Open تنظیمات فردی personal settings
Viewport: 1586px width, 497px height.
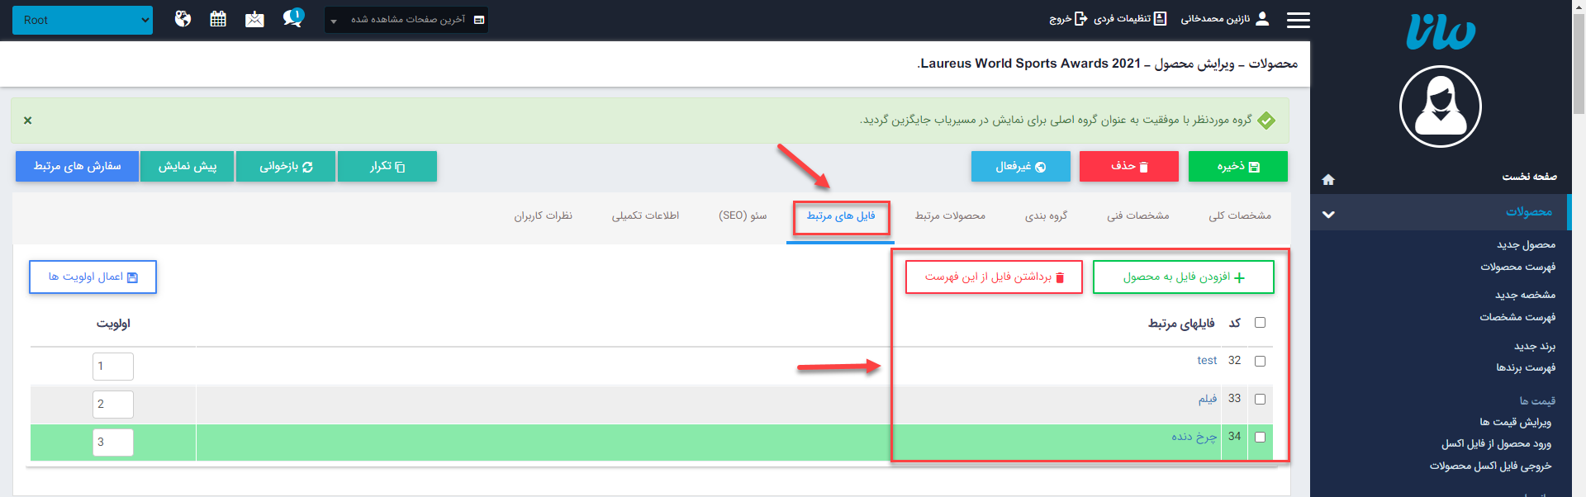1130,18
